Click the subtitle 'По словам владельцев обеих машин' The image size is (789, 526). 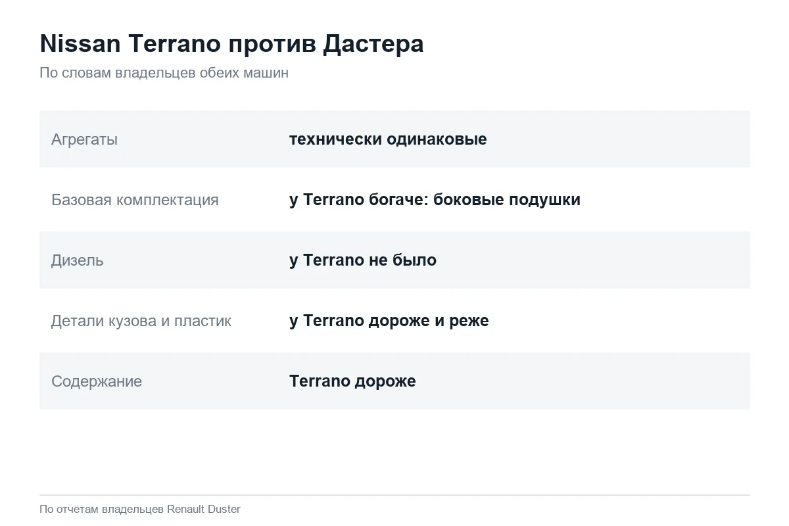tap(164, 73)
